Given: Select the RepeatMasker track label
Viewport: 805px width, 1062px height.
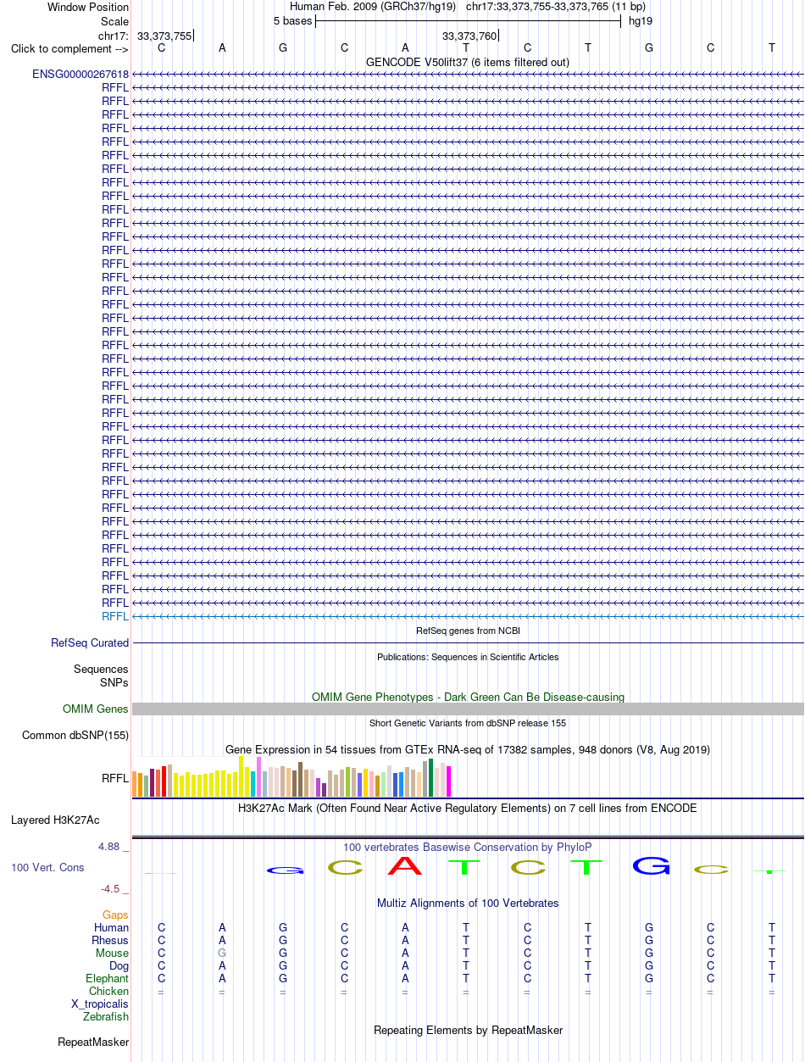Looking at the screenshot, I should click(93, 1043).
